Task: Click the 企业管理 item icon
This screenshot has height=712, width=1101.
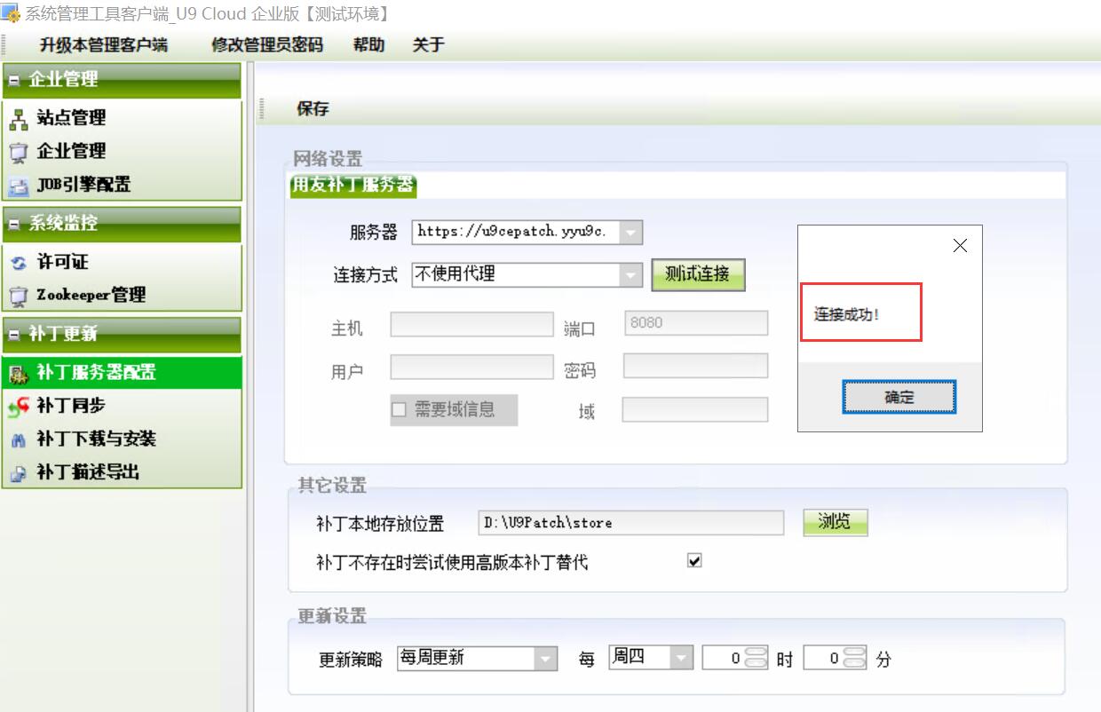Action: (x=18, y=152)
